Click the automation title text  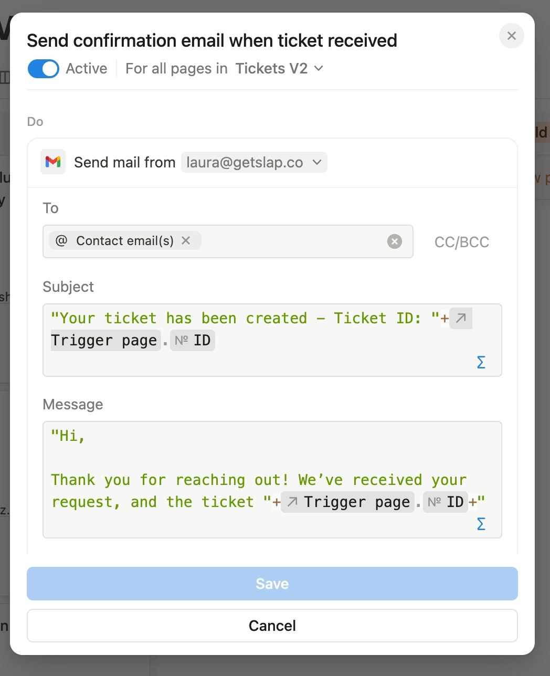pos(211,40)
